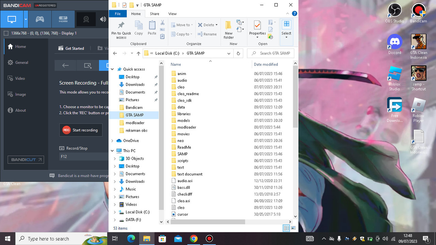This screenshot has width=436, height=245.
Task: Switch to the View ribbon tab
Action: (173, 14)
